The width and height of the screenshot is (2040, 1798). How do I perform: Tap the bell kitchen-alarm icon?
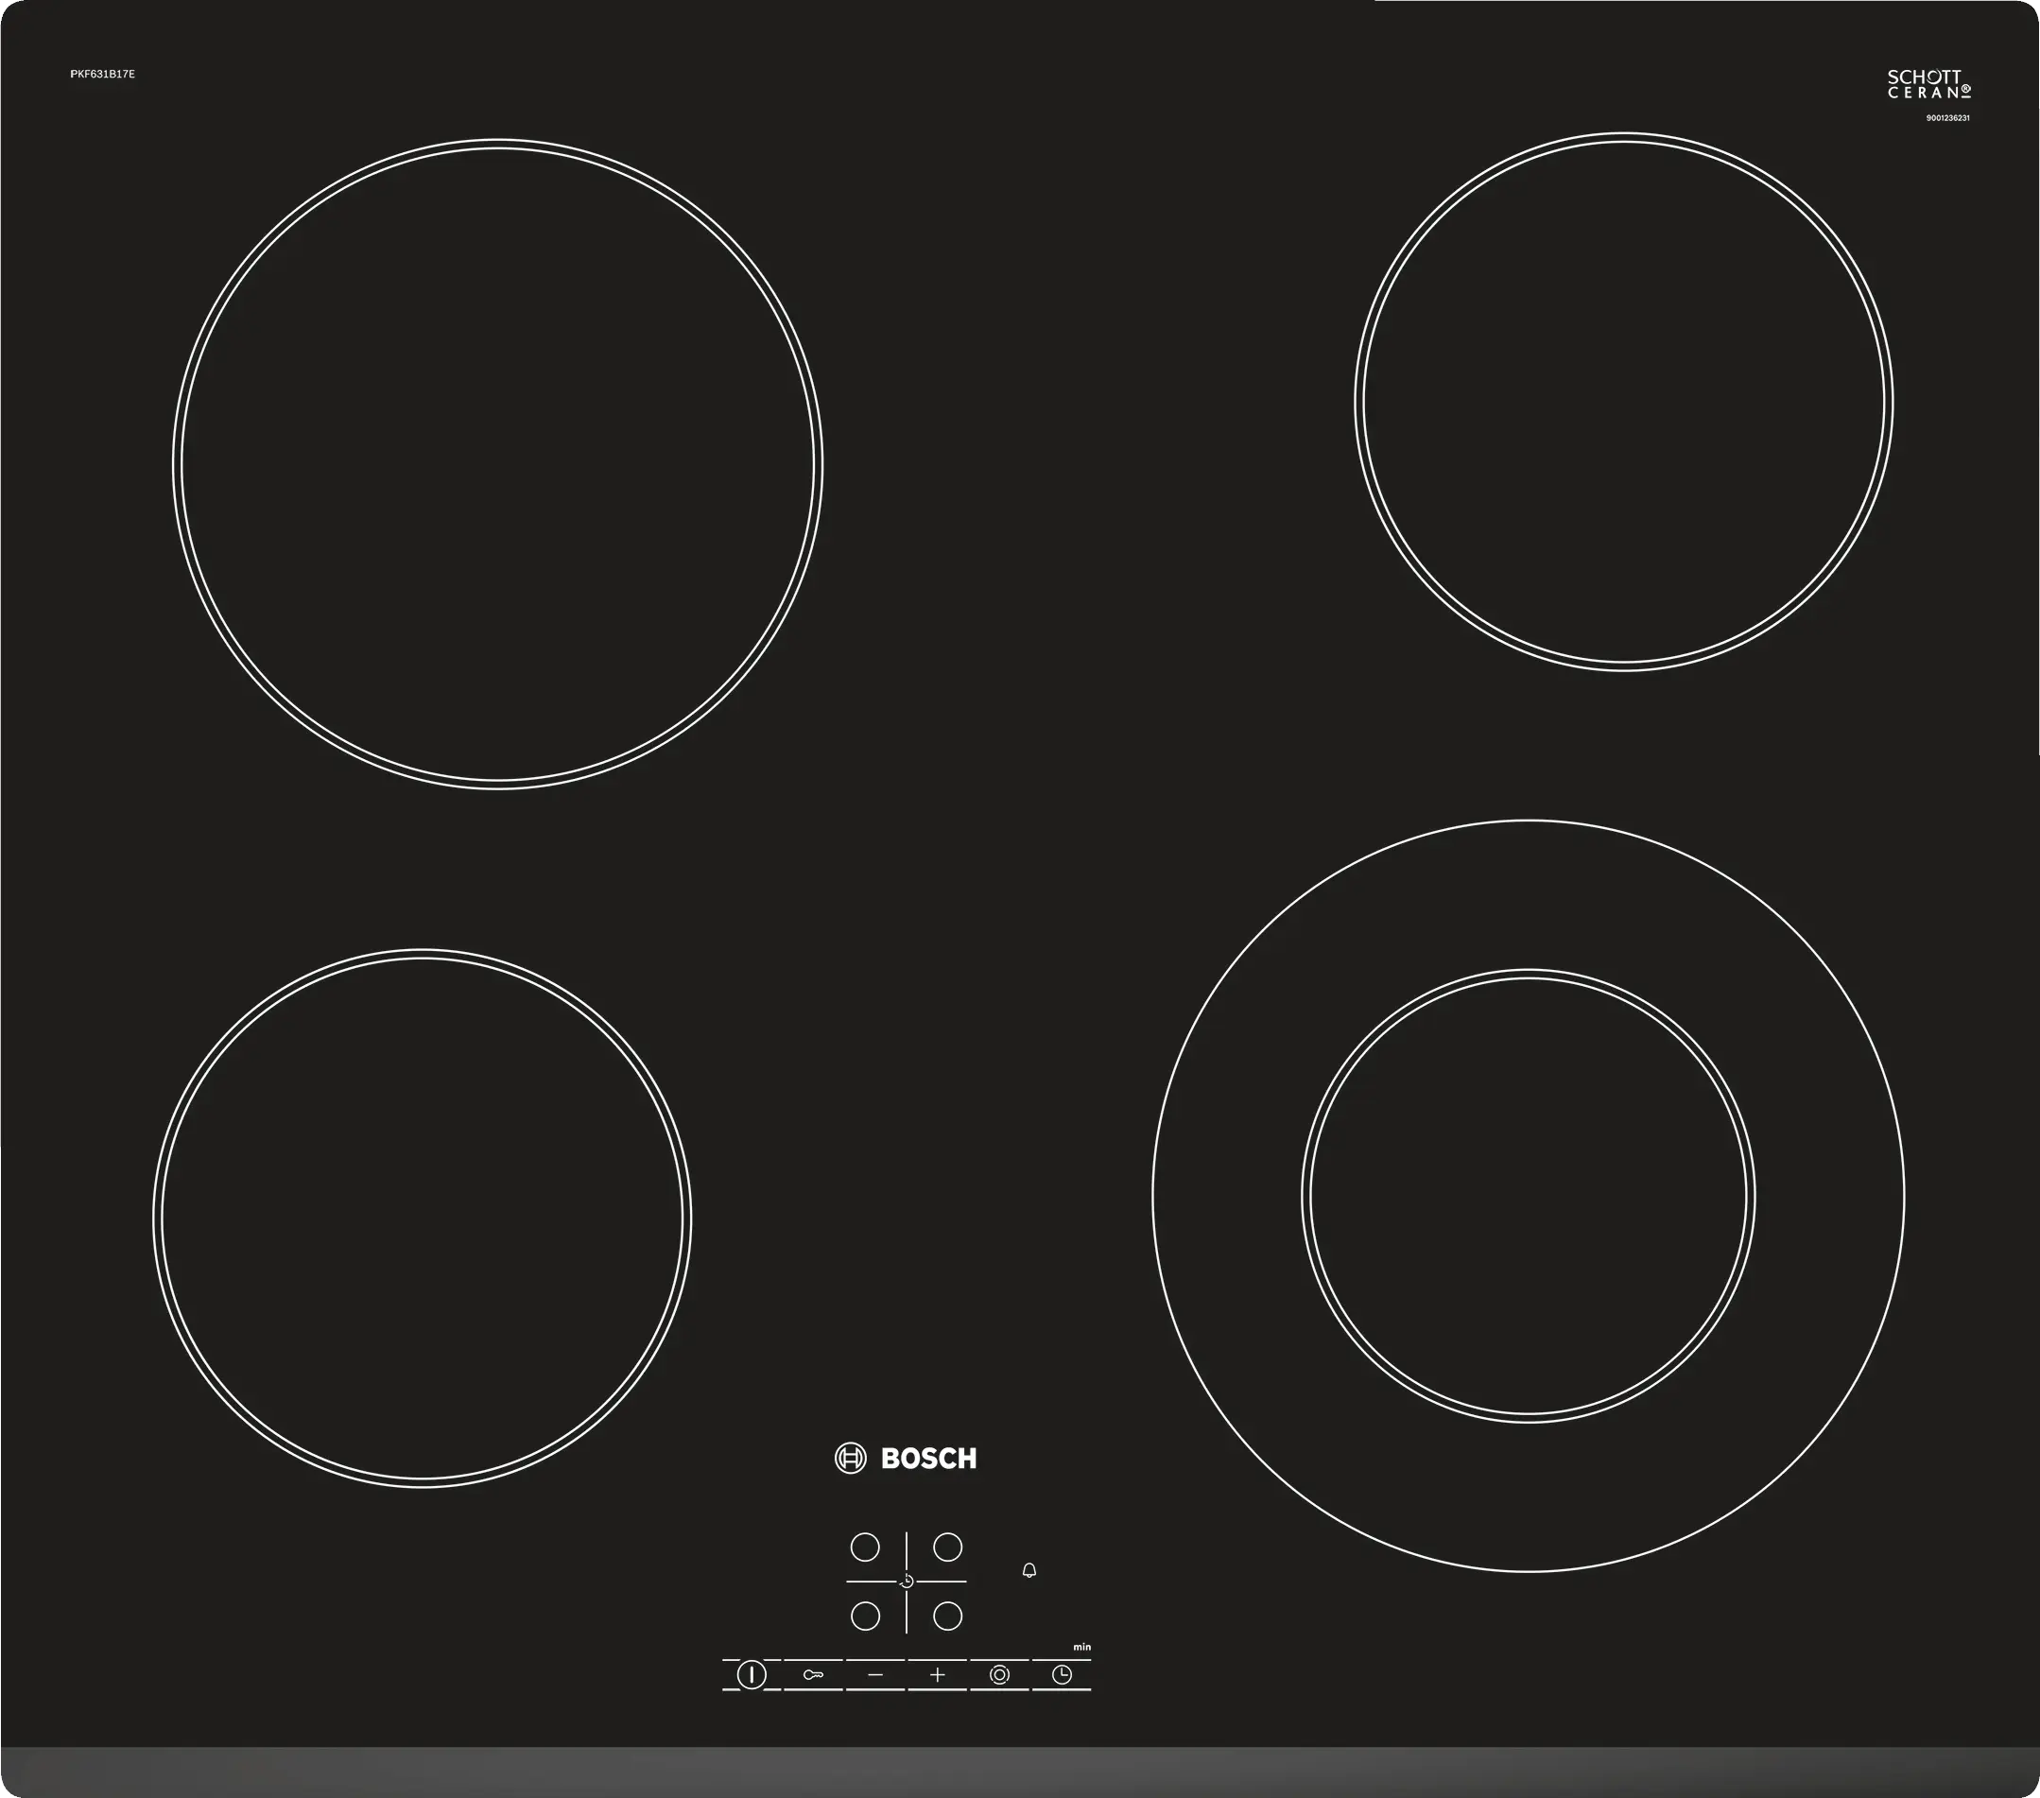click(x=1029, y=1570)
